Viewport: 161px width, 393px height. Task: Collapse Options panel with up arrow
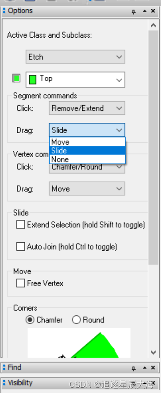145,11
